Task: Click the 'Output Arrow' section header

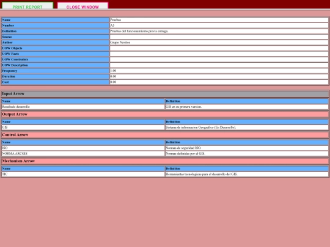Action: 165,114
